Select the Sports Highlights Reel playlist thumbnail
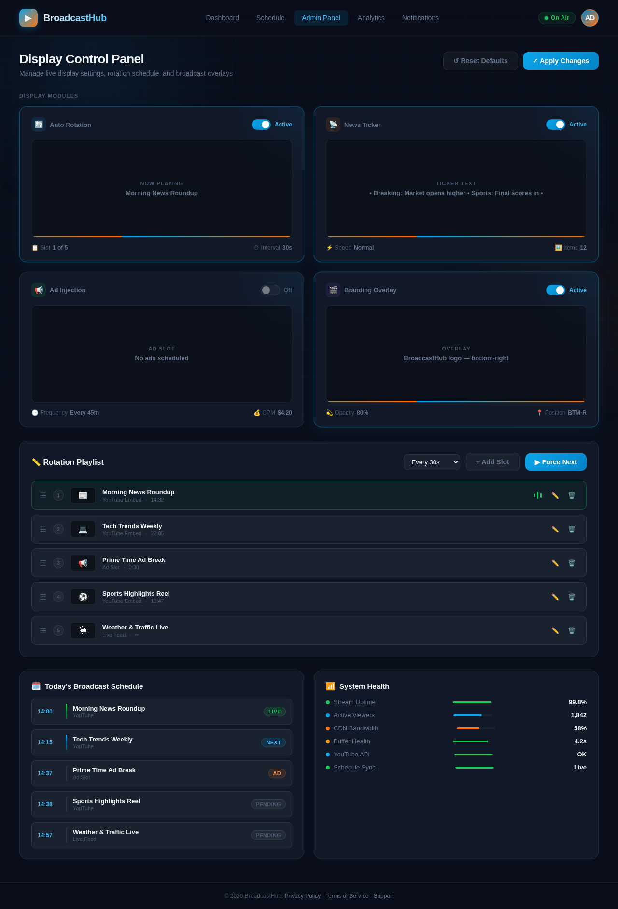The width and height of the screenshot is (618, 909). 83,597
